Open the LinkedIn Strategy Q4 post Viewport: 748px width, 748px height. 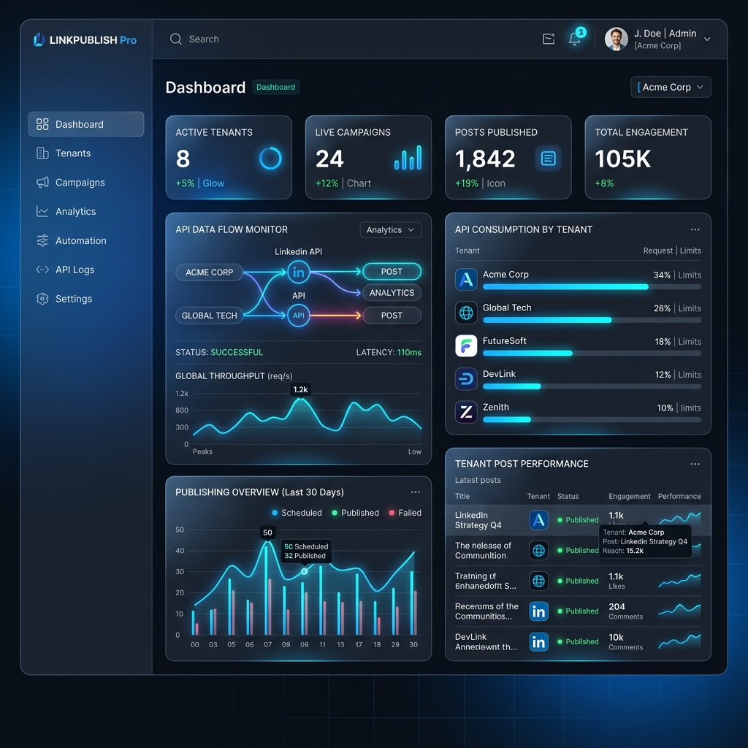[478, 520]
